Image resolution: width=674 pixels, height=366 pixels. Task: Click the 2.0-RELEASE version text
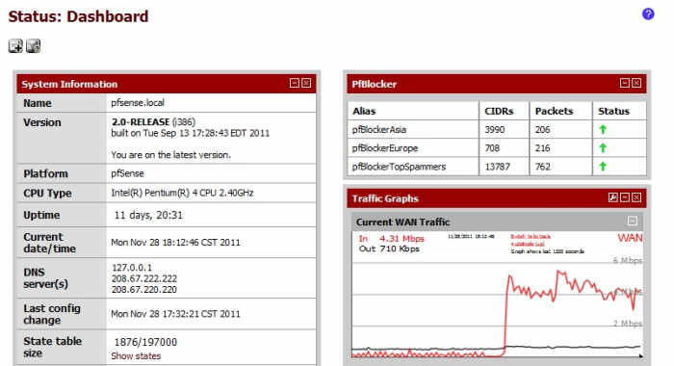click(x=141, y=122)
